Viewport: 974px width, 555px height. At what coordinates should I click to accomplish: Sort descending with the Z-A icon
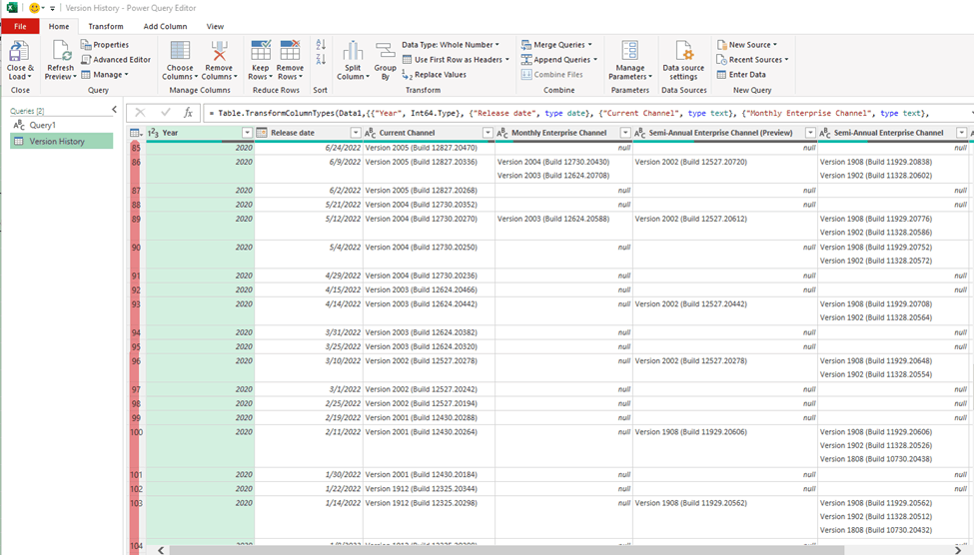pyautogui.click(x=321, y=60)
